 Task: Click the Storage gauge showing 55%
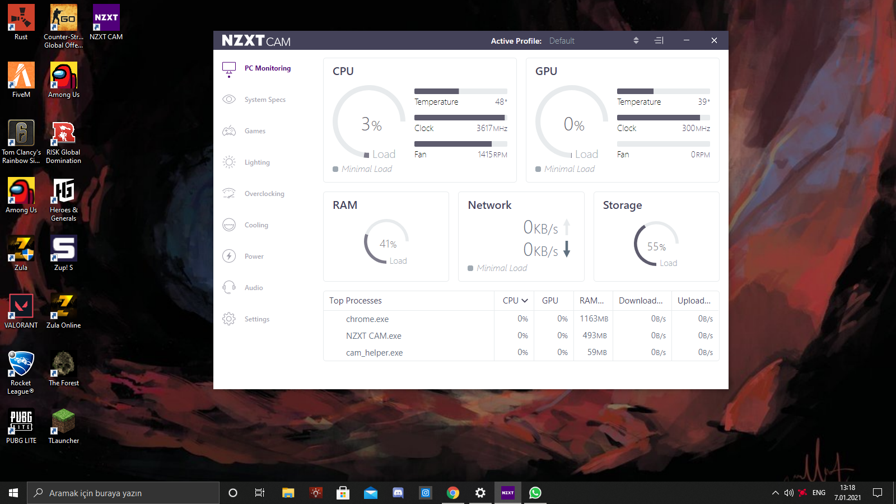coord(656,245)
